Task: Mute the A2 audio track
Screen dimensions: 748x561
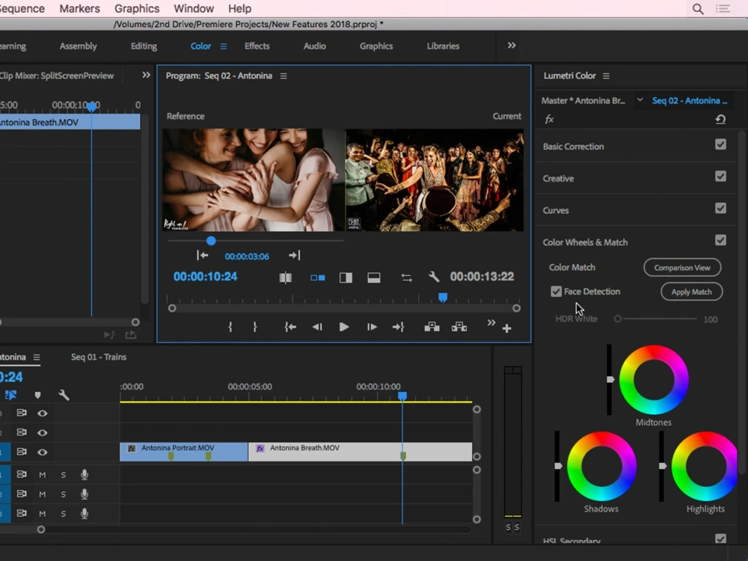Action: [43, 494]
